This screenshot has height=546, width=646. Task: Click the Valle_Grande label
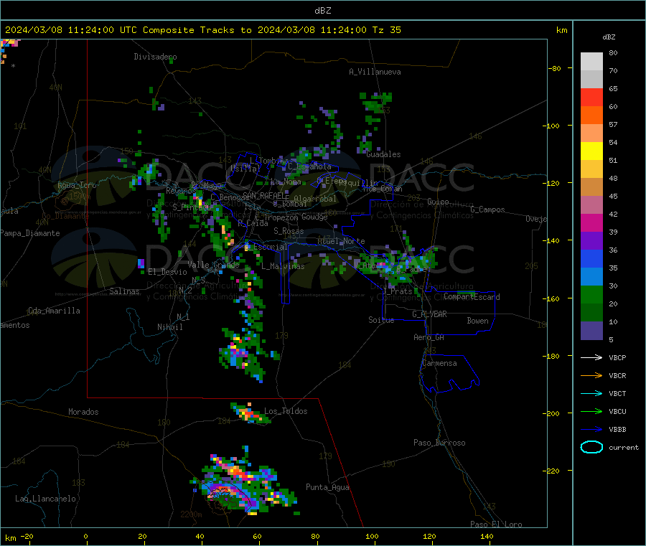(213, 265)
